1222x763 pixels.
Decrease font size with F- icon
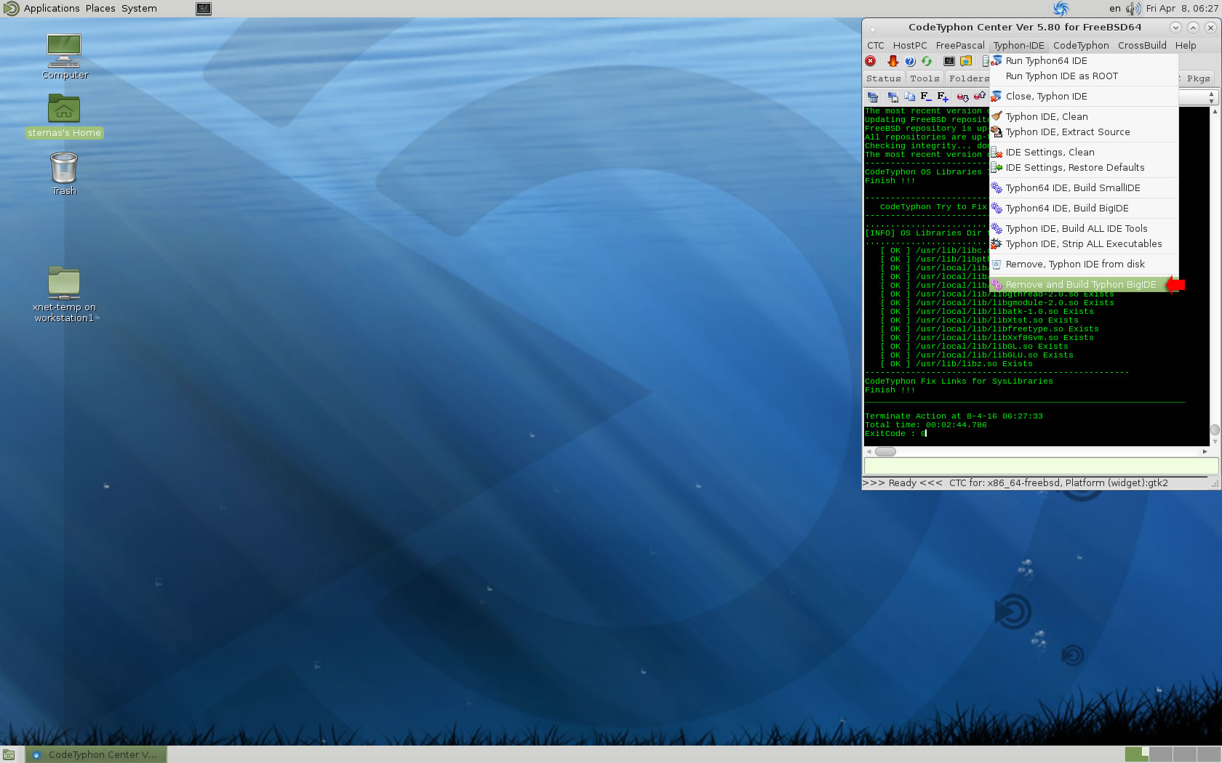click(x=926, y=96)
